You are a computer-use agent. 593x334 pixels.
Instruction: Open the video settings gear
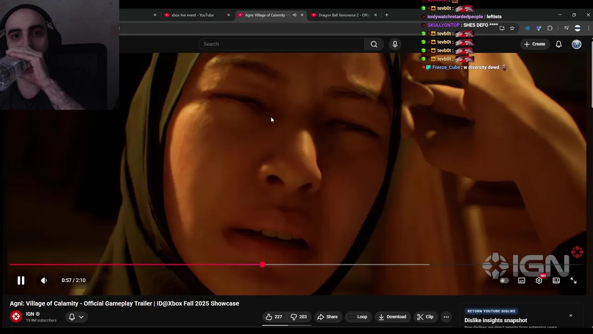click(539, 280)
